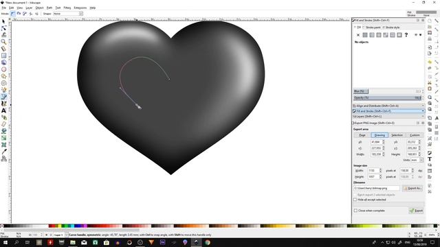The image size is (440, 247).
Task: Choose Flat color fill button
Action: click(365, 35)
